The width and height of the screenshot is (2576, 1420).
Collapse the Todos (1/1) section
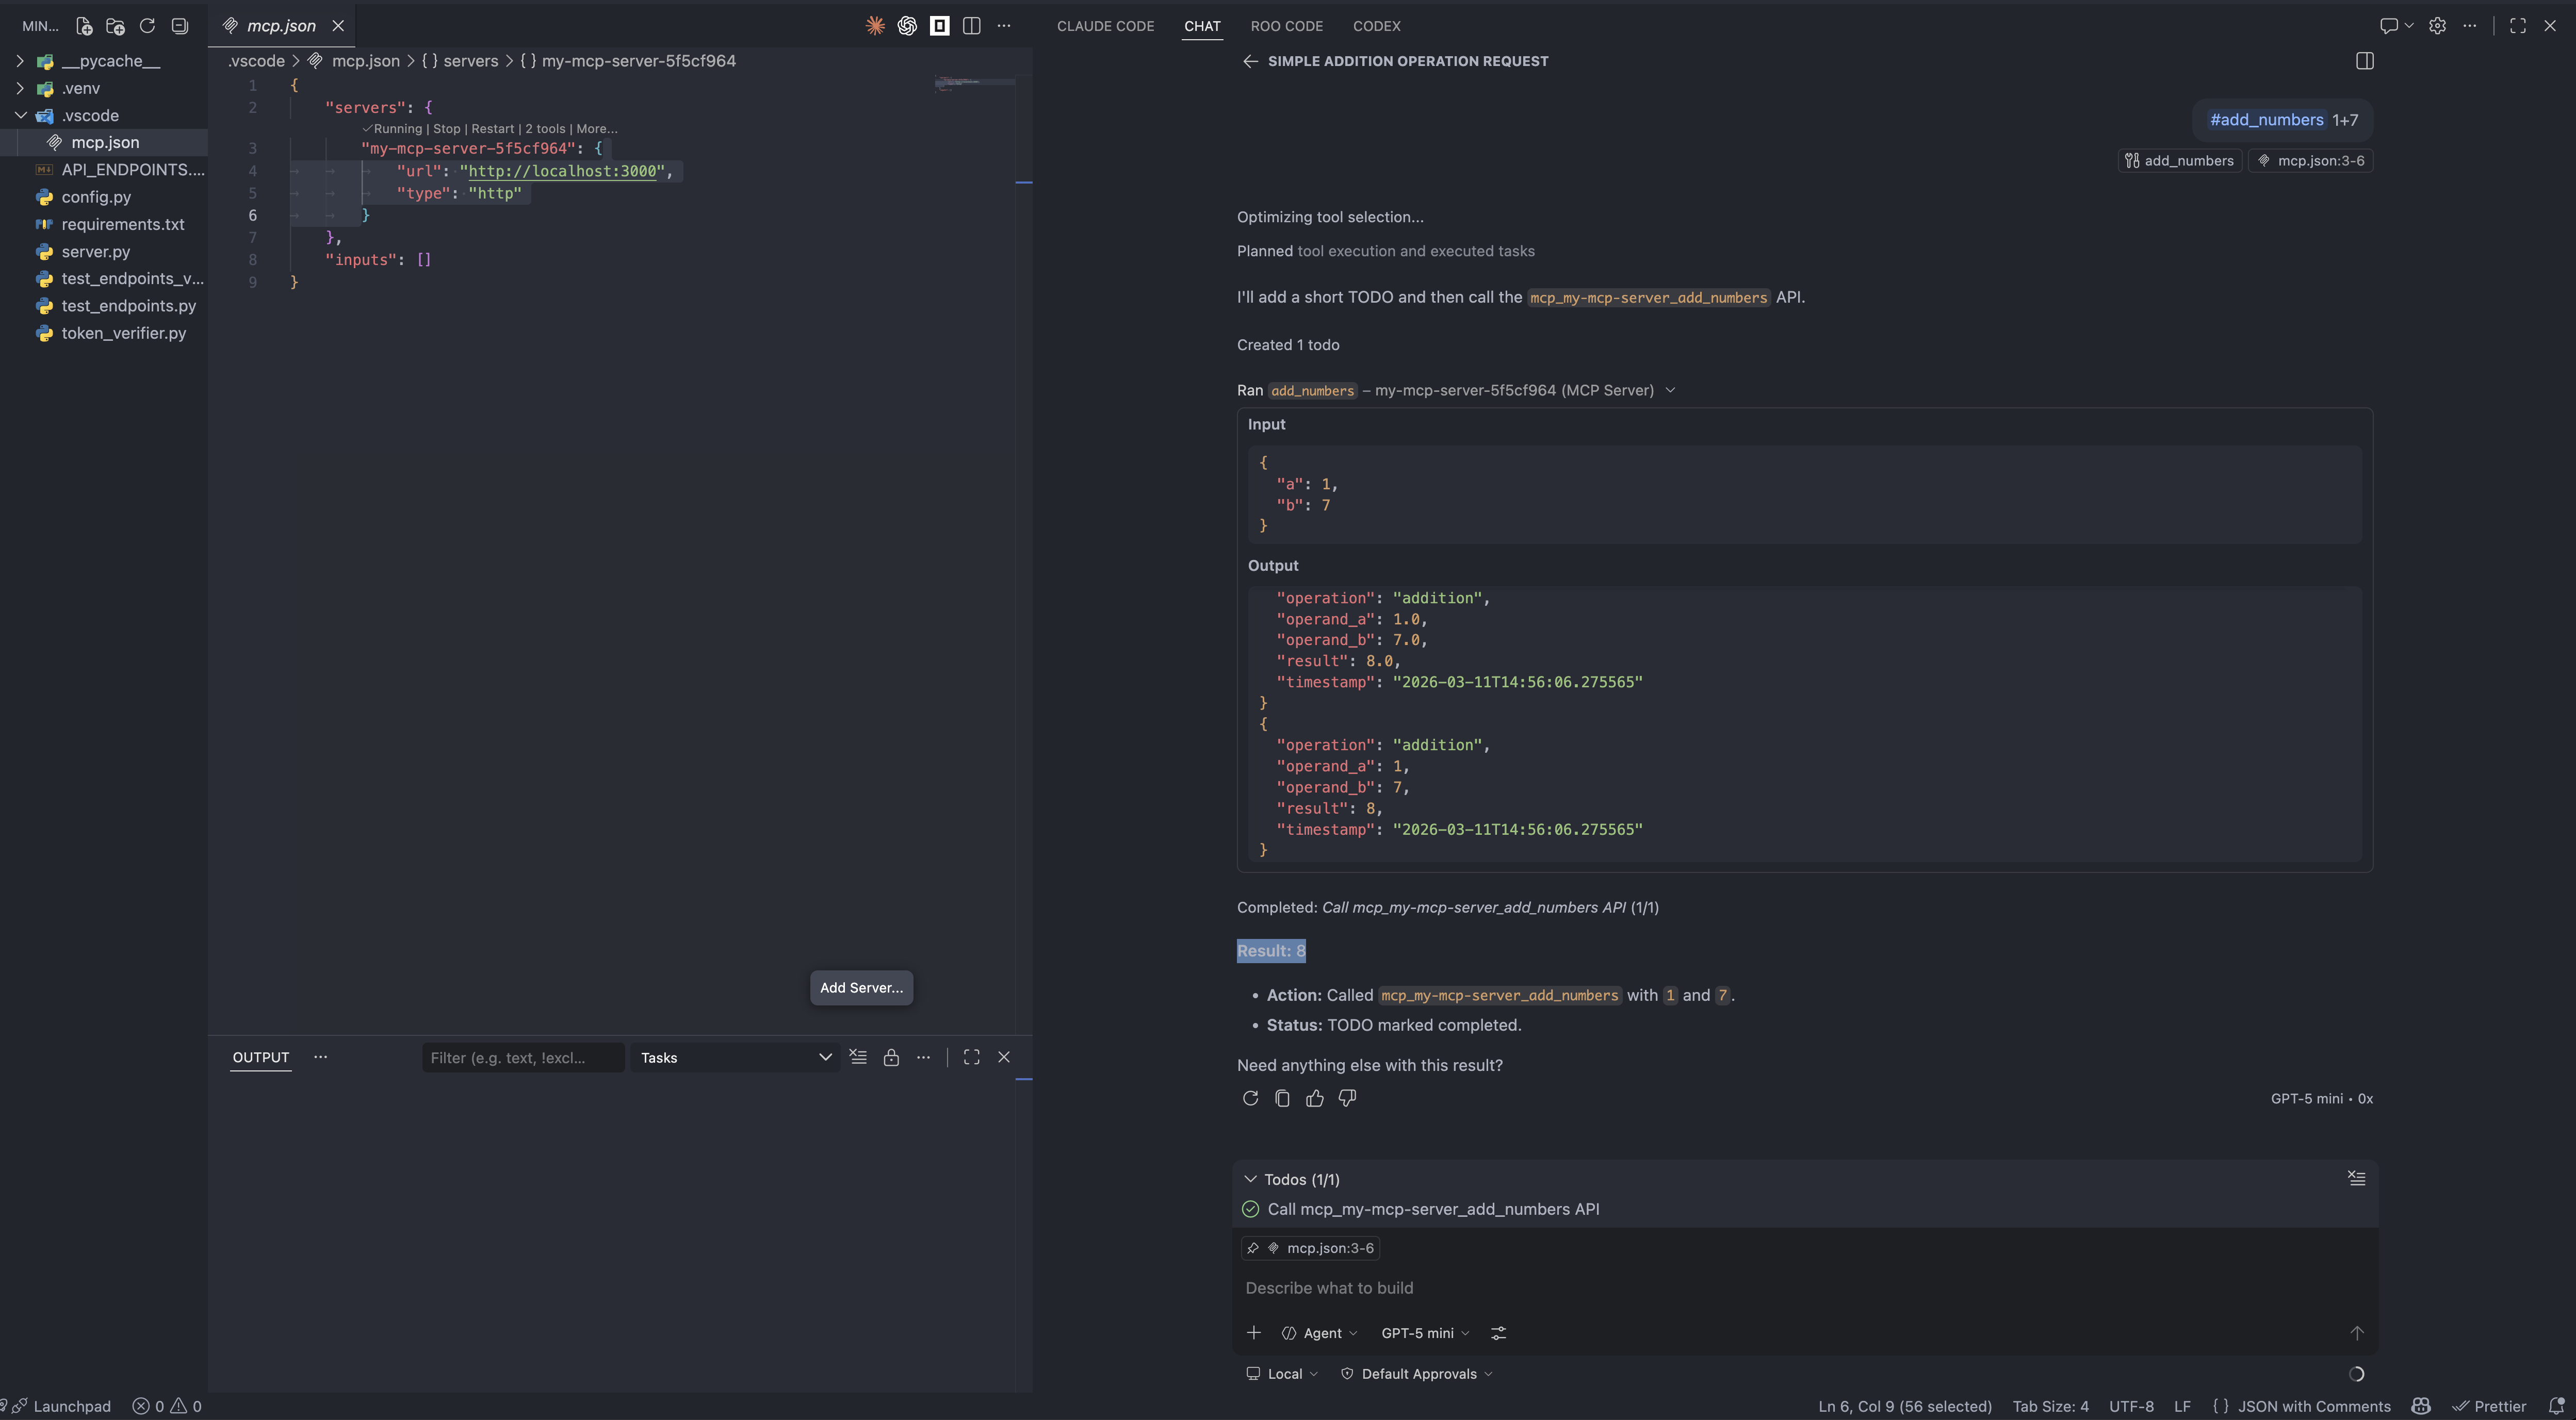(x=1250, y=1179)
